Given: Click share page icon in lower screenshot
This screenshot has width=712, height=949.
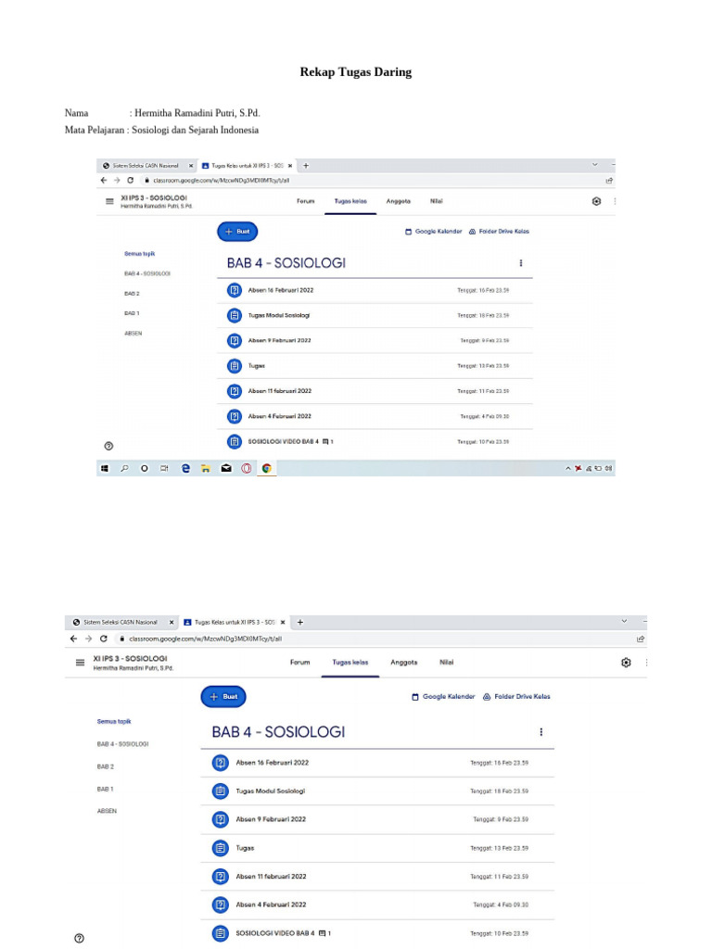Looking at the screenshot, I should pyautogui.click(x=641, y=639).
